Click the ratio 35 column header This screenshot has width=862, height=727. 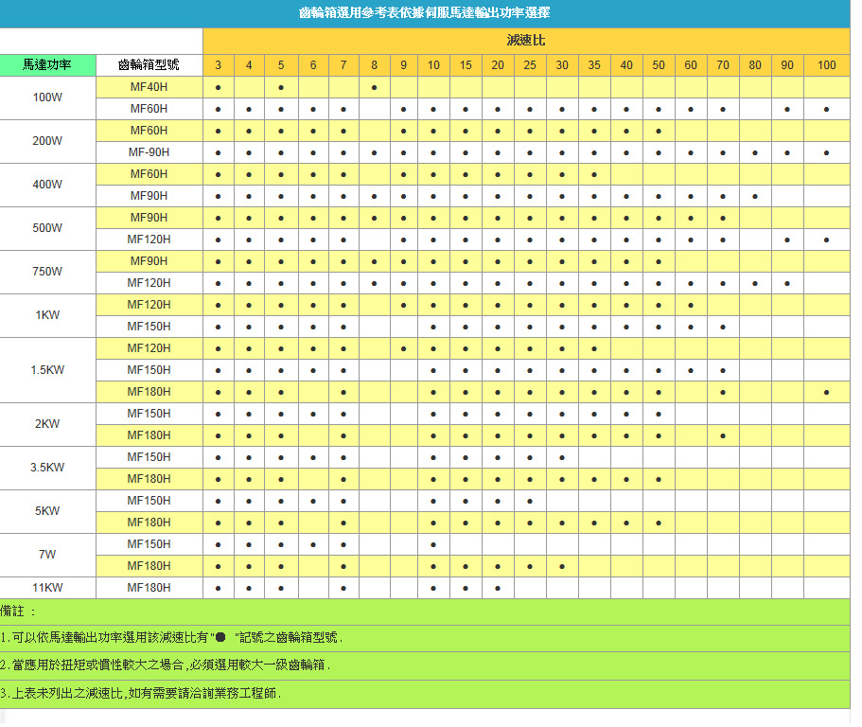(594, 65)
